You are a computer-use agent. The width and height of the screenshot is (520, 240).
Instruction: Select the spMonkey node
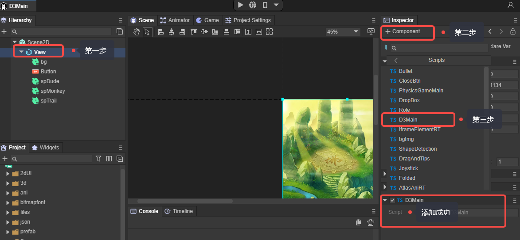(53, 91)
